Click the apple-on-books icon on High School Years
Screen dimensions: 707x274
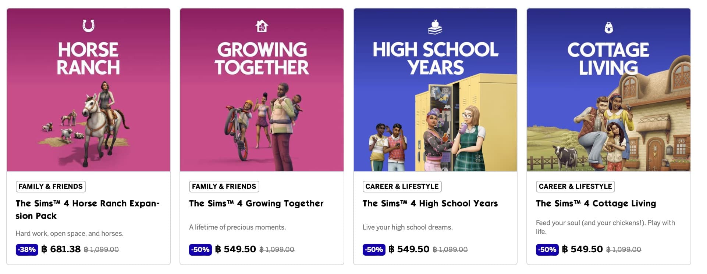(435, 27)
